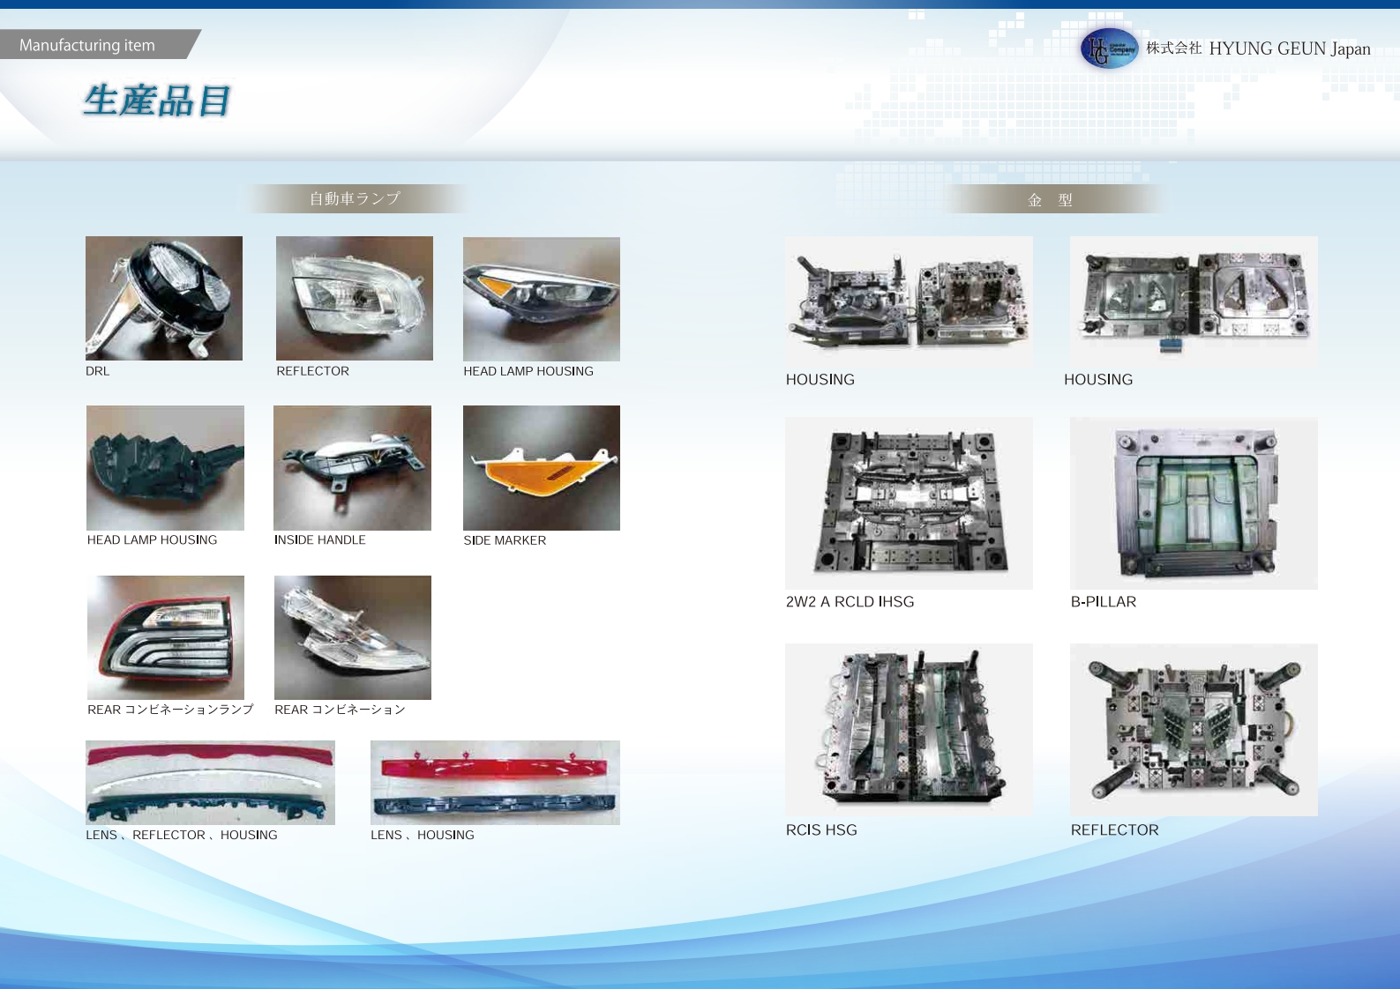Click the 金型 section header
1400x989 pixels.
point(1050,200)
